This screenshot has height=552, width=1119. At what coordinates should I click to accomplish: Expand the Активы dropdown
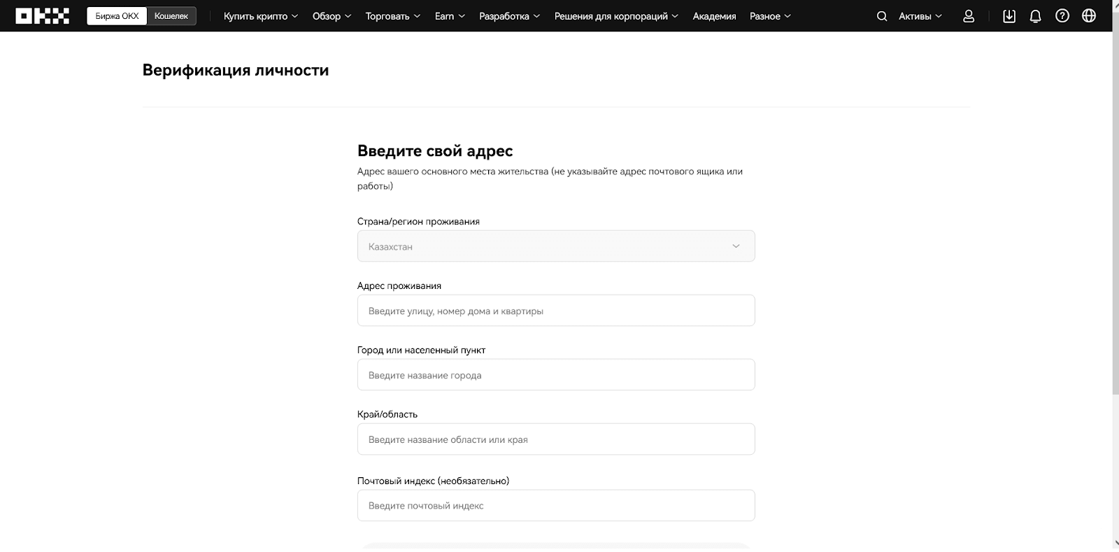920,16
